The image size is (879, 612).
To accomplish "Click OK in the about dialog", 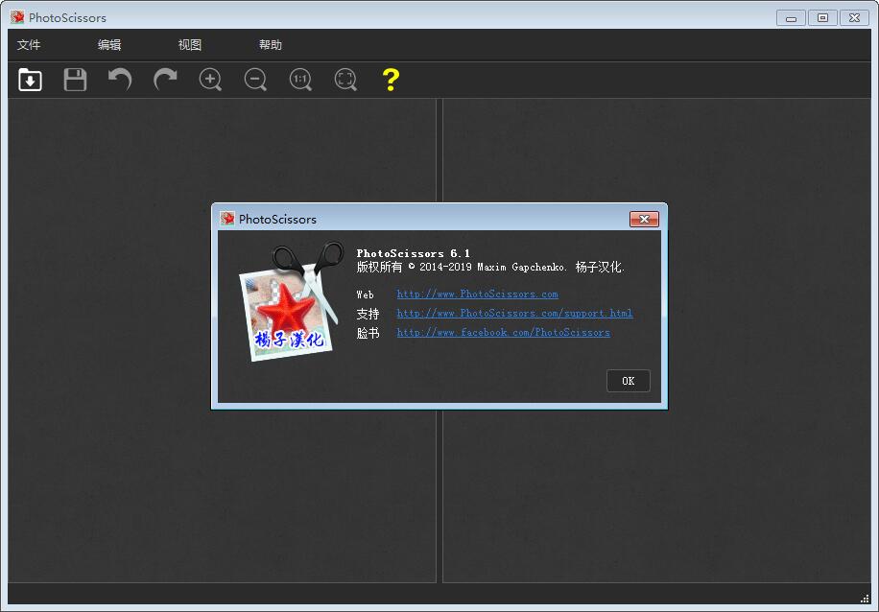I will click(628, 381).
